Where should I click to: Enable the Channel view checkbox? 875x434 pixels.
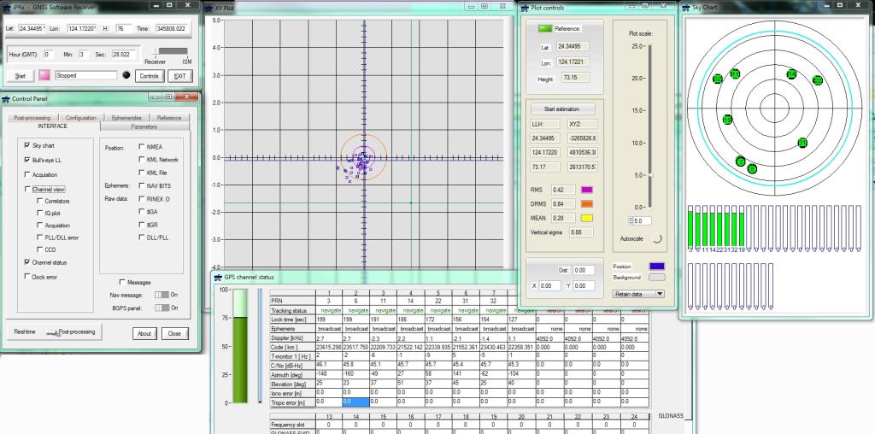(26, 189)
